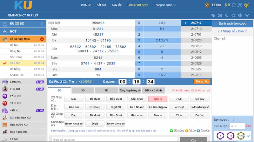Choose Khánh Hòa lottery
The image size is (254, 142).
click(23, 75)
